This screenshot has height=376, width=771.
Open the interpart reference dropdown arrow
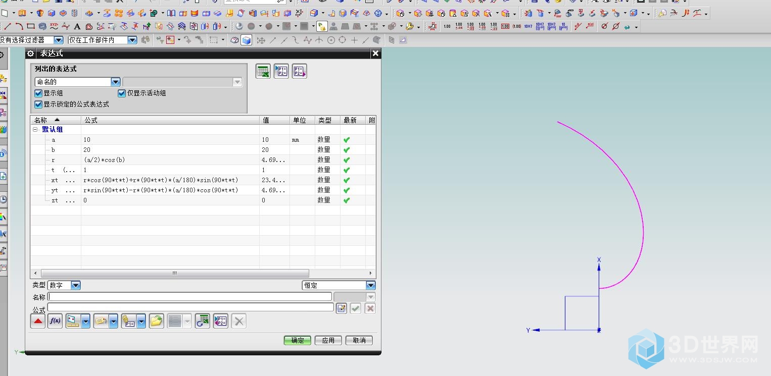141,321
